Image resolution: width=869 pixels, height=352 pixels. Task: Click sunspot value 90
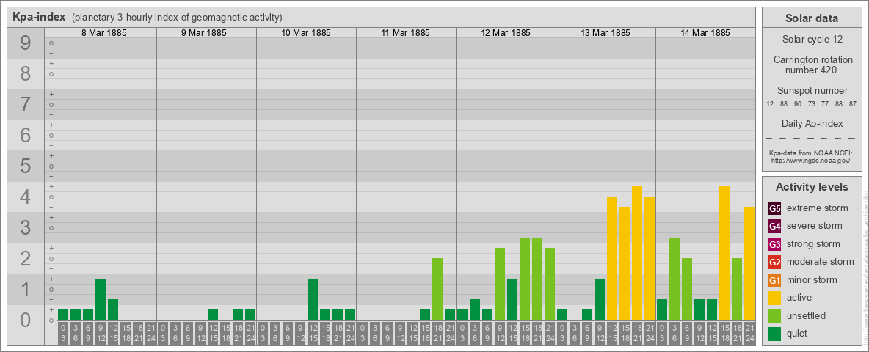(x=798, y=104)
